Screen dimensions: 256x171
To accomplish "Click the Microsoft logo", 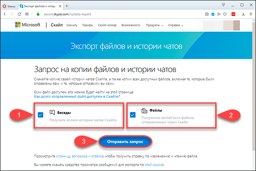I will pyautogui.click(x=28, y=25).
